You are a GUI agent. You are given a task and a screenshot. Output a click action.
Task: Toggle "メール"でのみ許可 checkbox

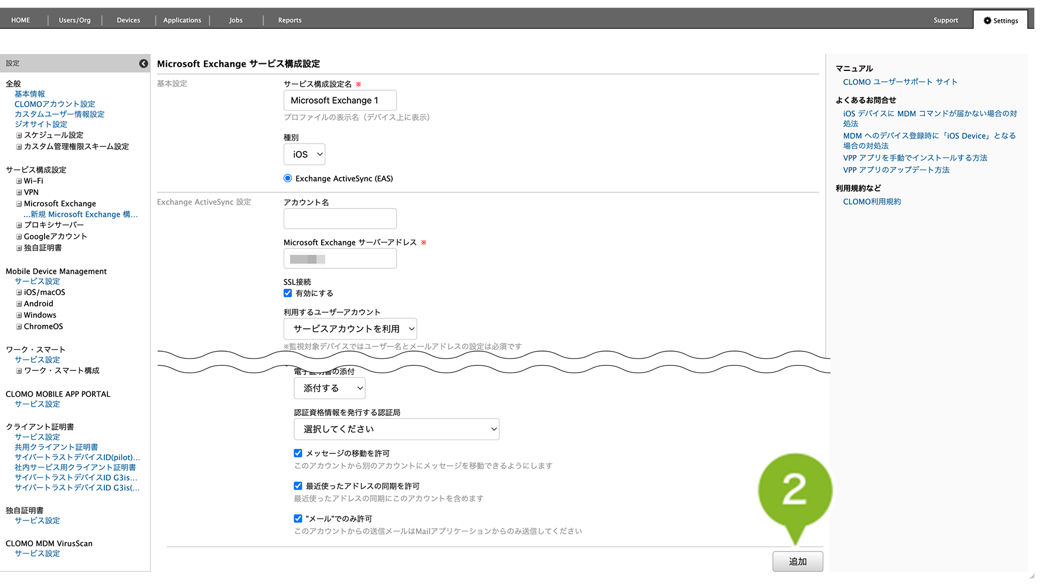pos(298,519)
